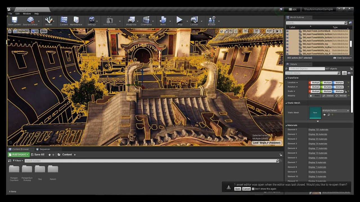Image resolution: width=360 pixels, height=202 pixels.
Task: Open Blueprints from the toolbar
Action: coord(131,21)
